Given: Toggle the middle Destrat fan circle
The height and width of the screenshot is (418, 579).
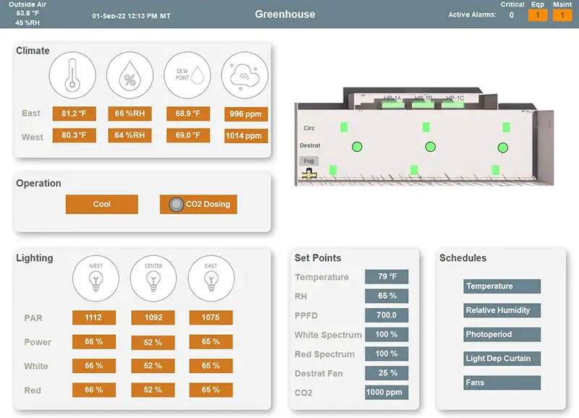Looking at the screenshot, I should 430,147.
